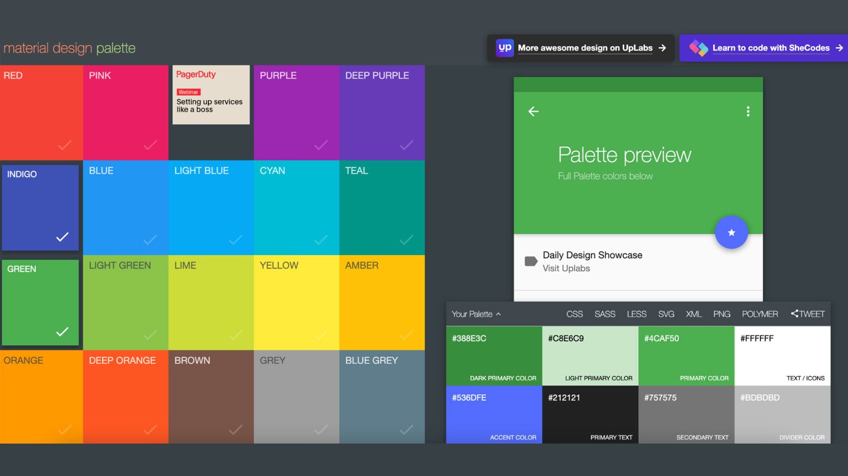
Task: Click the label tag icon beside Daily Design Showcase
Action: click(x=531, y=261)
